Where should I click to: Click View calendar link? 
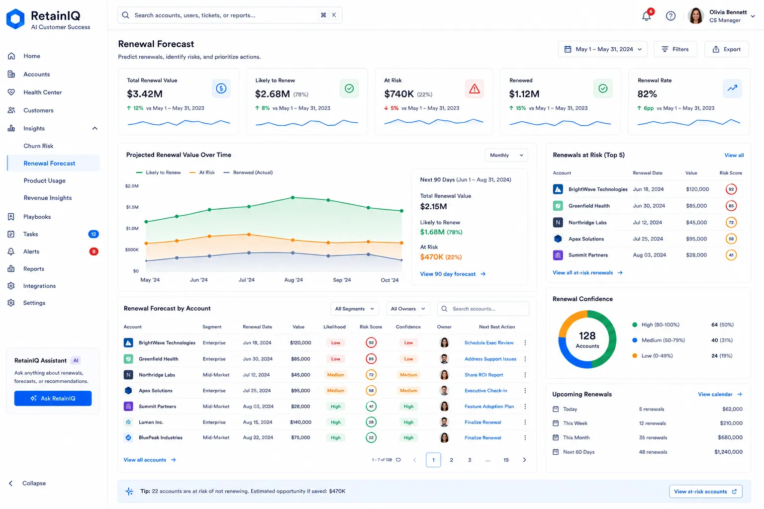[720, 394]
